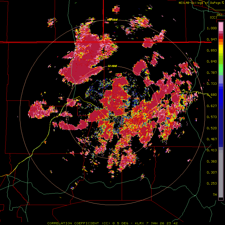Screen dimensions: 225x225
Task: Click the 0.5 DEG elevation angle text
Action: [x=120, y=223]
